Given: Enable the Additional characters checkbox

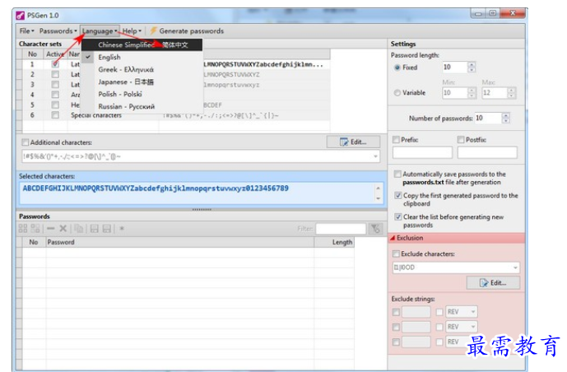Looking at the screenshot, I should (x=26, y=142).
